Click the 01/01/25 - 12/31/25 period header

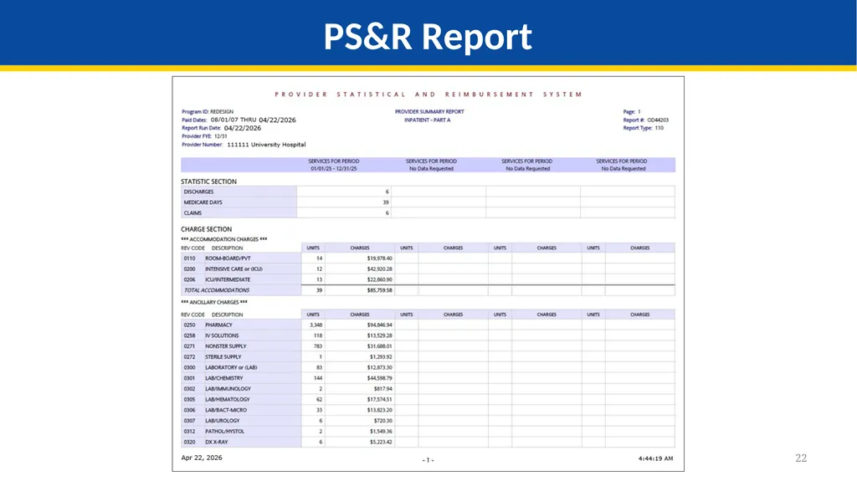[333, 169]
